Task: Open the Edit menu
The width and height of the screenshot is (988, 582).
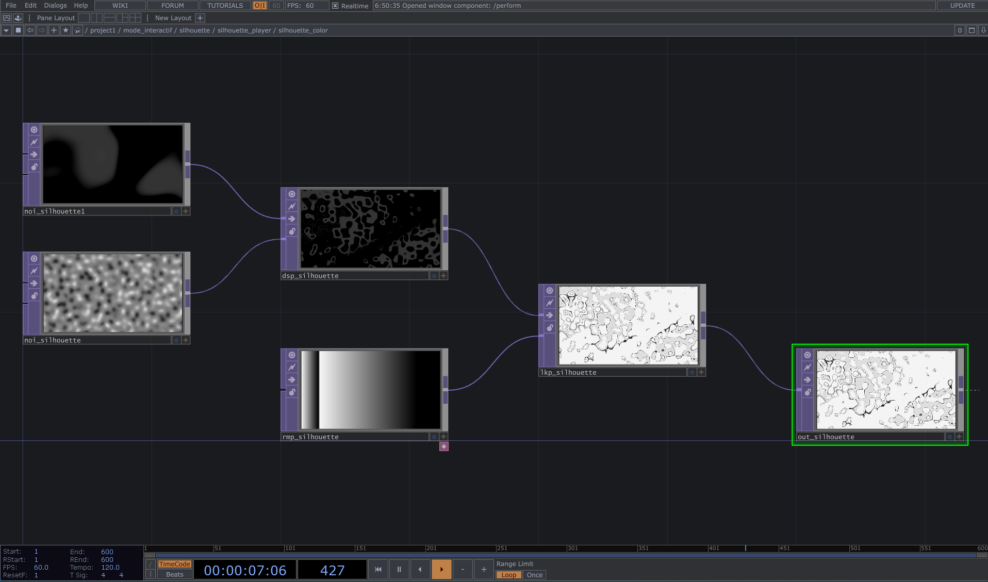Action: (30, 6)
